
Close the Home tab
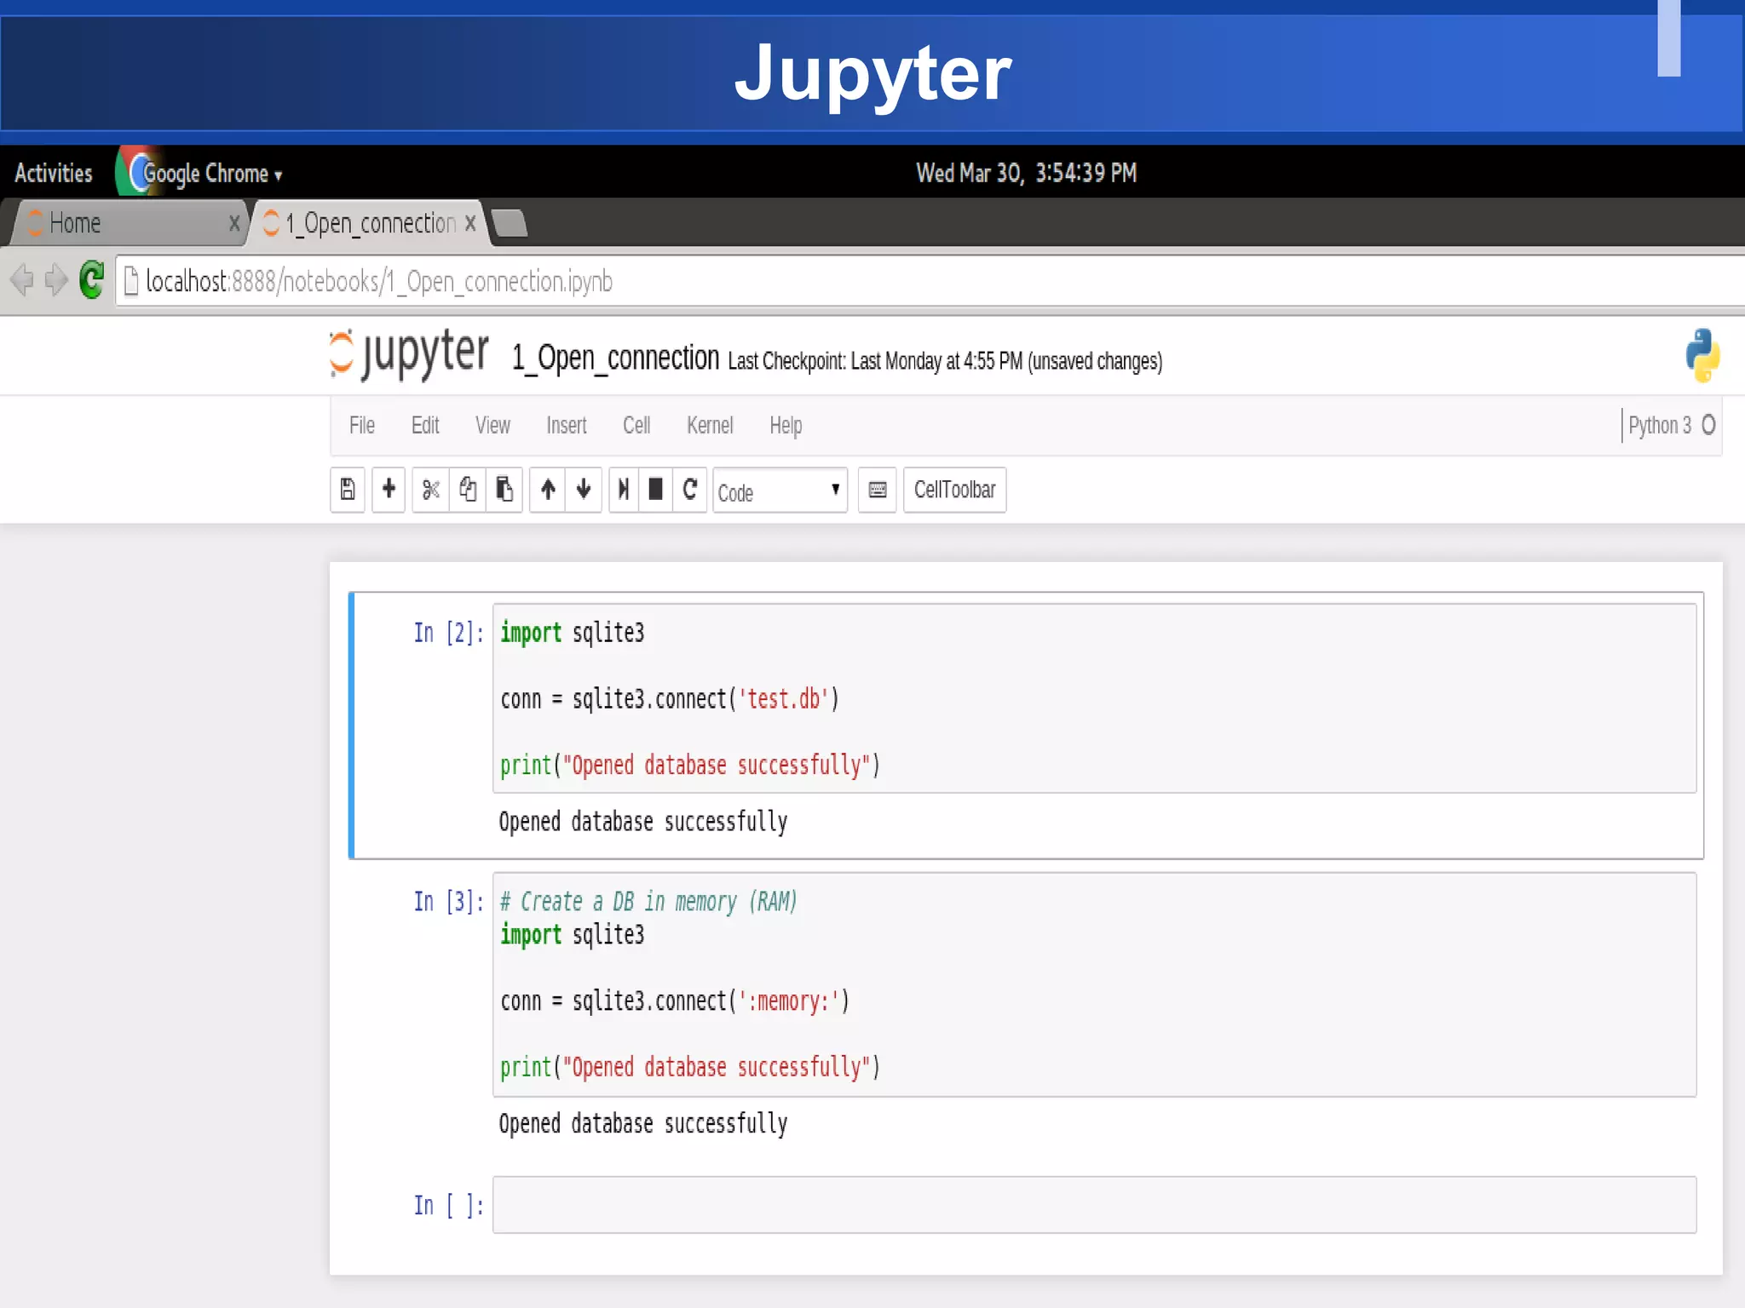click(x=234, y=223)
